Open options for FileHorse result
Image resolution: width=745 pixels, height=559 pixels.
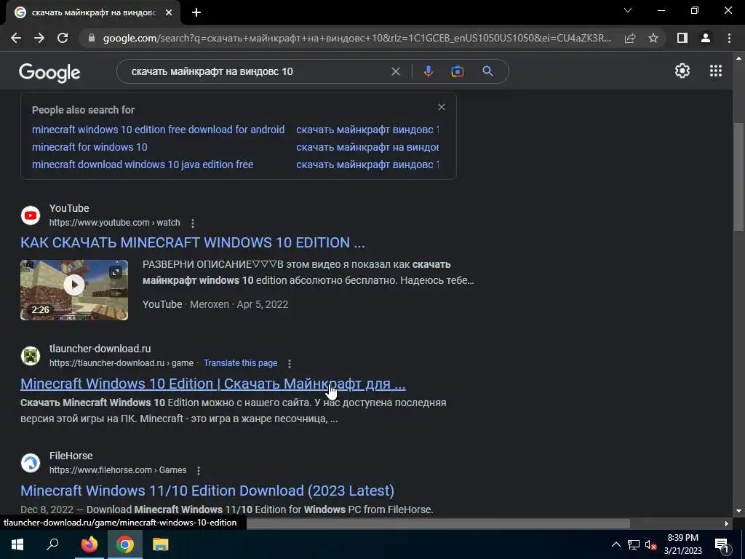click(199, 471)
